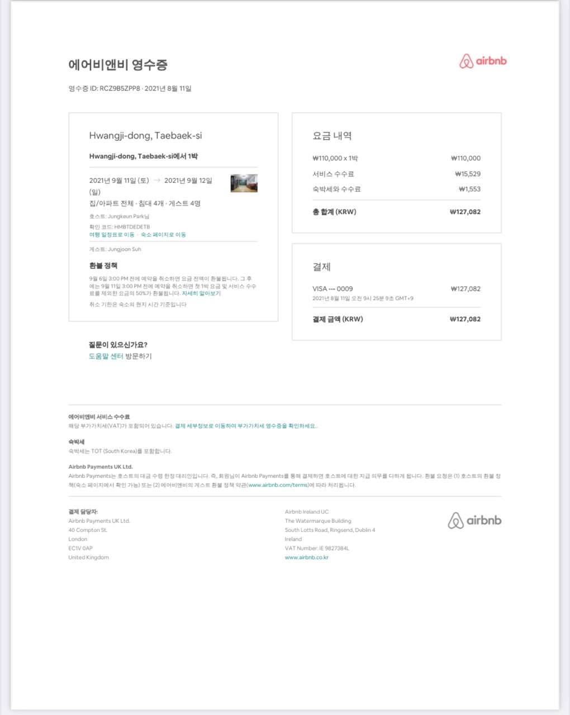Open the www.airbnb.com/terms link
Image resolution: width=570 pixels, height=715 pixels.
click(278, 485)
